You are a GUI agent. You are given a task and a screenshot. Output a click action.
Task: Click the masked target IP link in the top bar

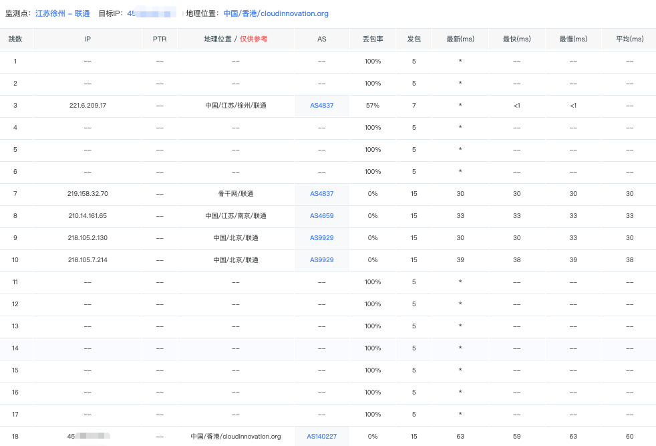151,13
